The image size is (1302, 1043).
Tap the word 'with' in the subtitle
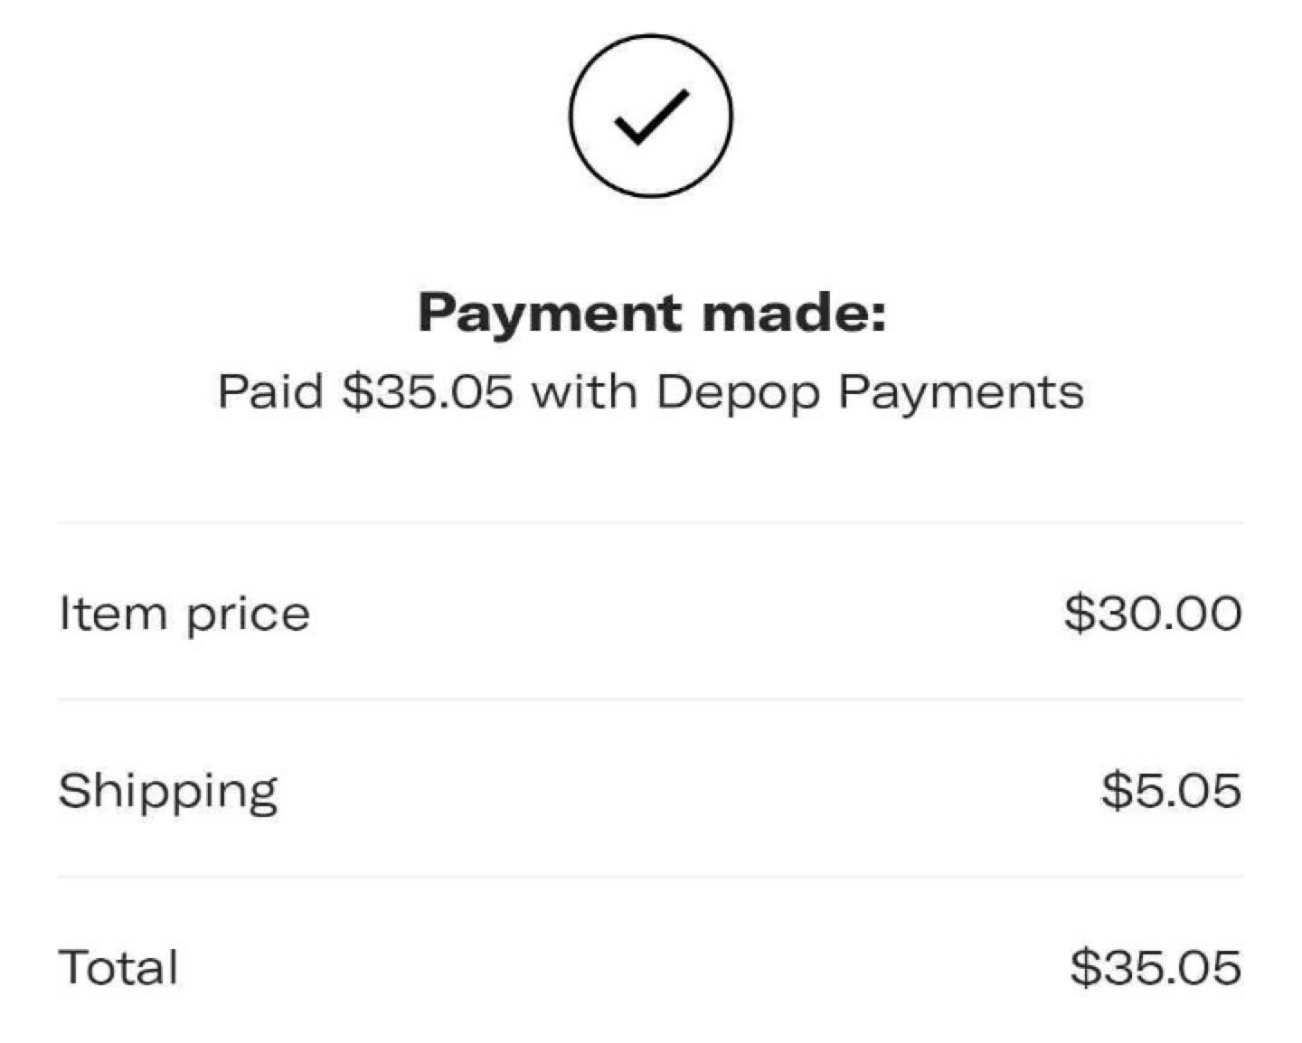pyautogui.click(x=584, y=391)
